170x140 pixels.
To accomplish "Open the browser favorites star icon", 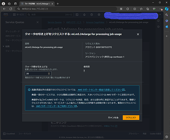I will [x=141, y=9].
